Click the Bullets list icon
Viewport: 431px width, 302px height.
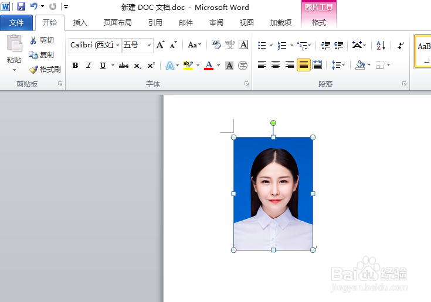tap(262, 45)
